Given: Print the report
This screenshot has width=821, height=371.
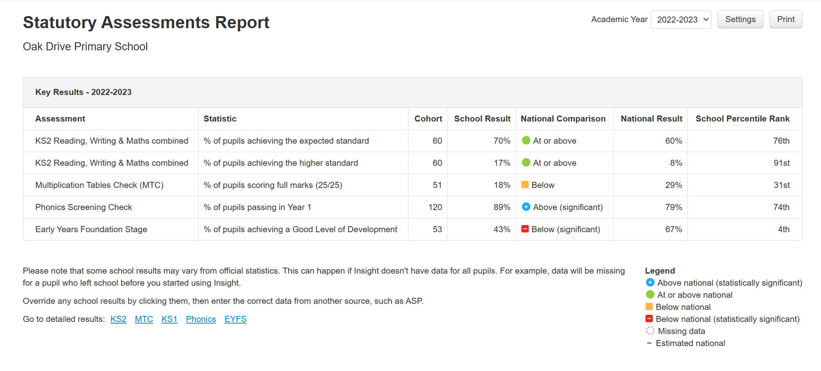Looking at the screenshot, I should pos(786,19).
